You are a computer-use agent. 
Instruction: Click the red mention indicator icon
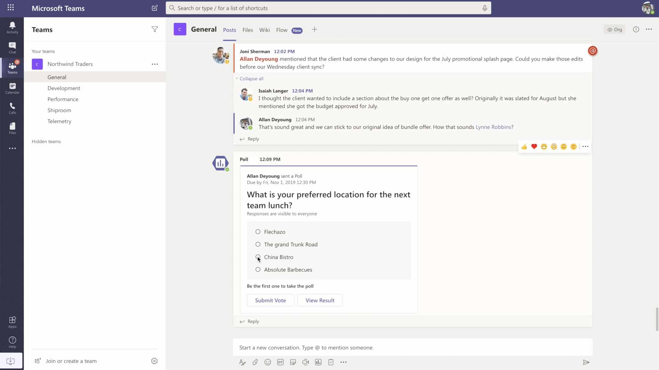coord(593,51)
